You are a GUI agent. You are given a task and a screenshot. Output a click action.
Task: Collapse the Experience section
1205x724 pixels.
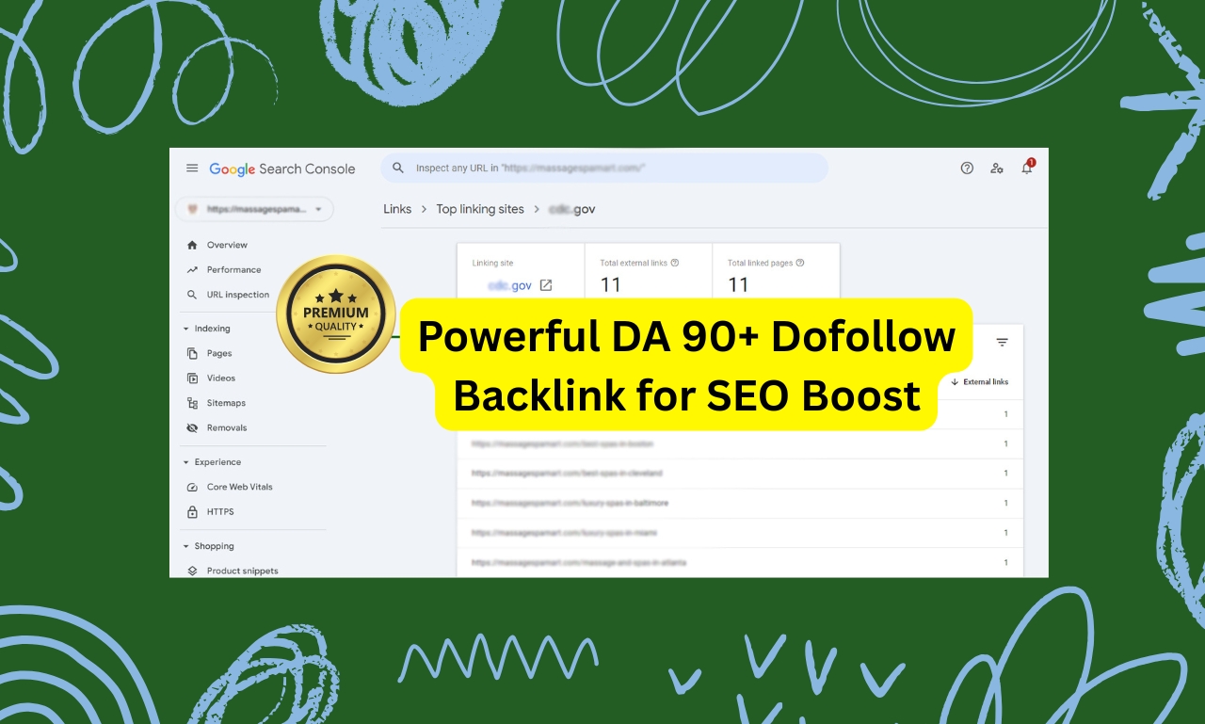212,462
